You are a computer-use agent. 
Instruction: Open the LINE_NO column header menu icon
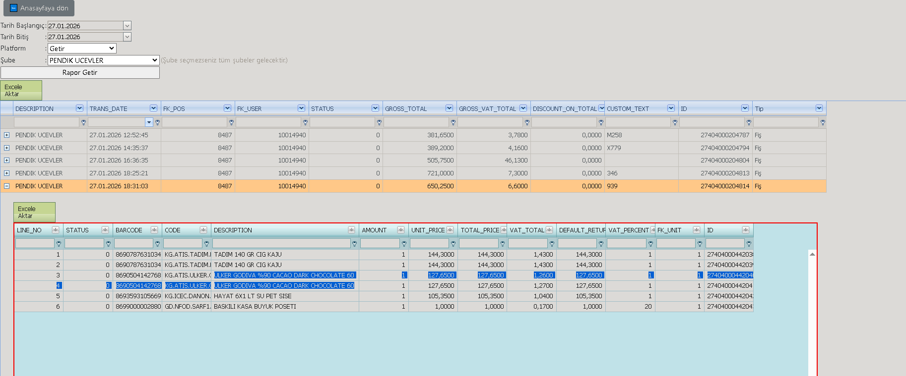pyautogui.click(x=56, y=230)
